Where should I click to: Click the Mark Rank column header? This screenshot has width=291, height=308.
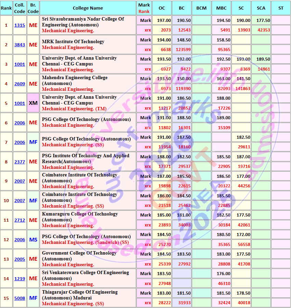pos(144,8)
